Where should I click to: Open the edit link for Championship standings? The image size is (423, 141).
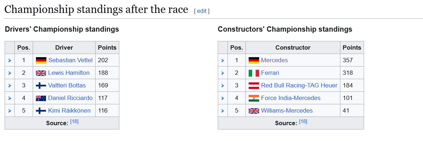(x=202, y=11)
